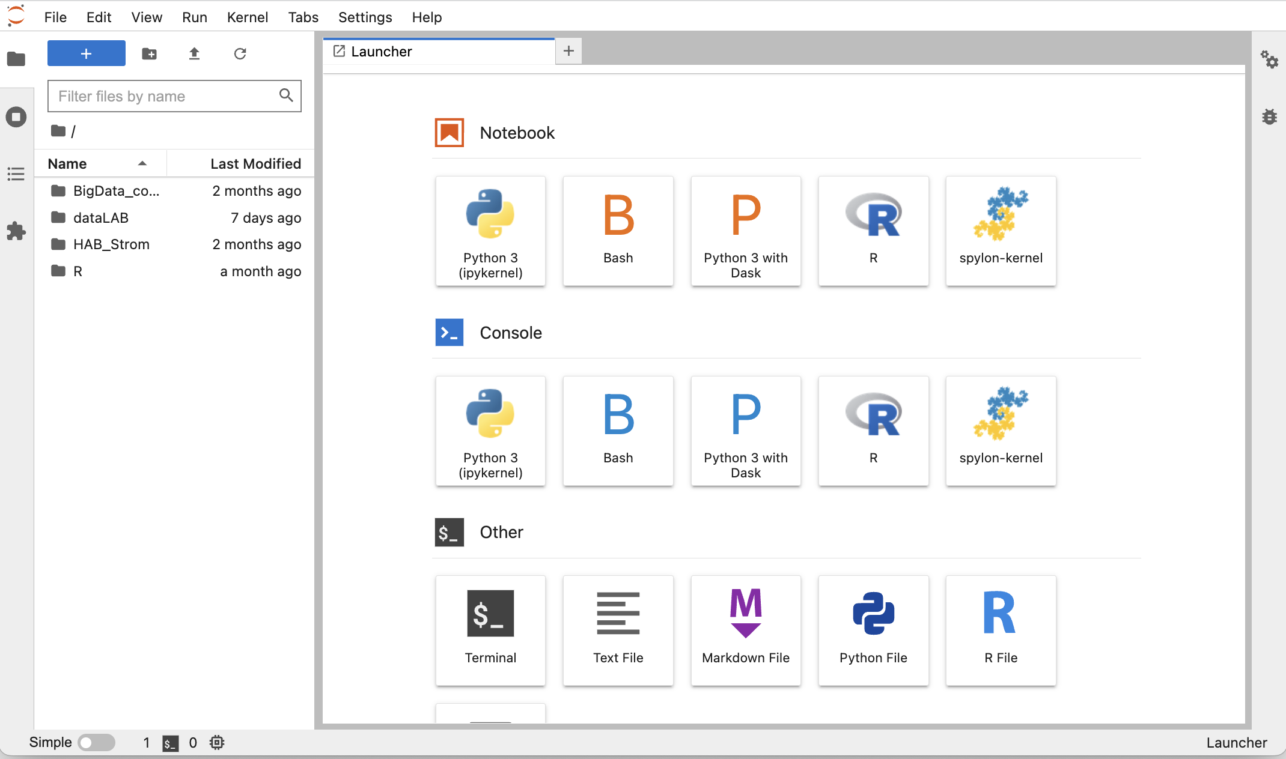1286x759 pixels.
Task: Open the Property Inspector on the right
Action: click(x=1269, y=59)
